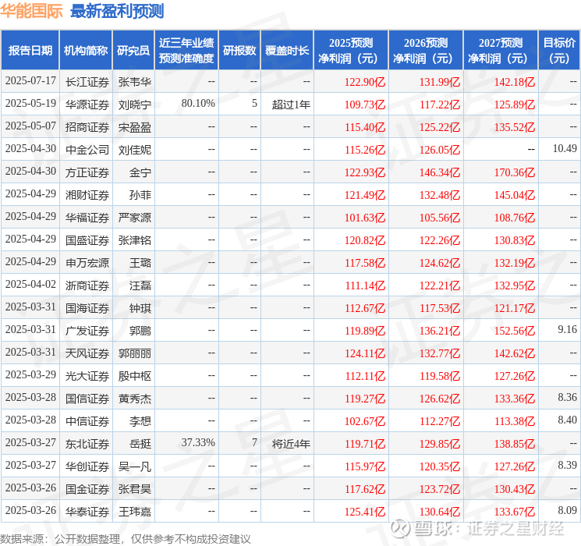Click the 华能国际 title text
This screenshot has width=581, height=546.
point(31,11)
